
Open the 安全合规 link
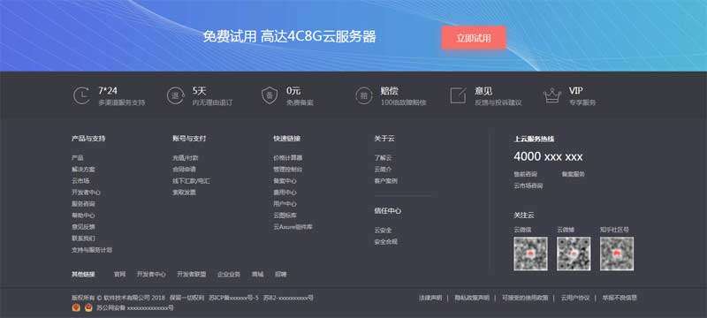(385, 242)
